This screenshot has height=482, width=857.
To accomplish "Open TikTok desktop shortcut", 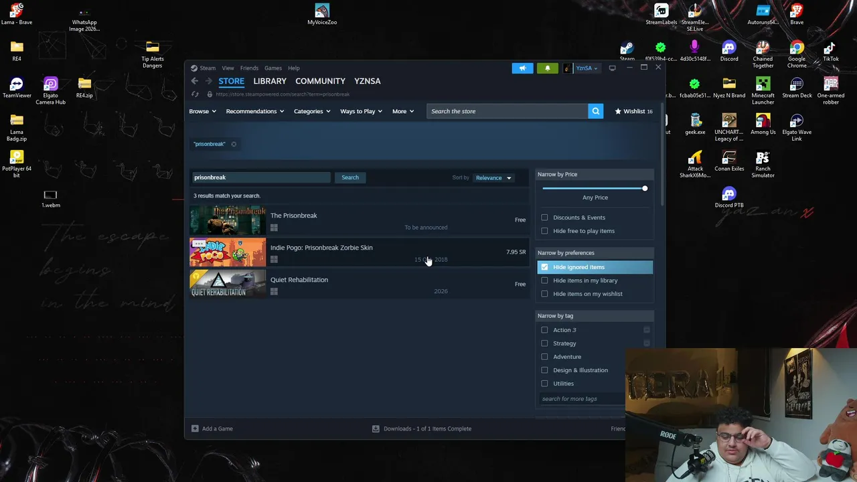I will coord(831,51).
